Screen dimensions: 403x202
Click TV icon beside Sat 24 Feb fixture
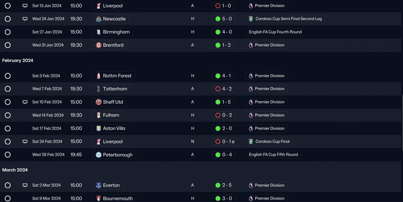point(25,142)
